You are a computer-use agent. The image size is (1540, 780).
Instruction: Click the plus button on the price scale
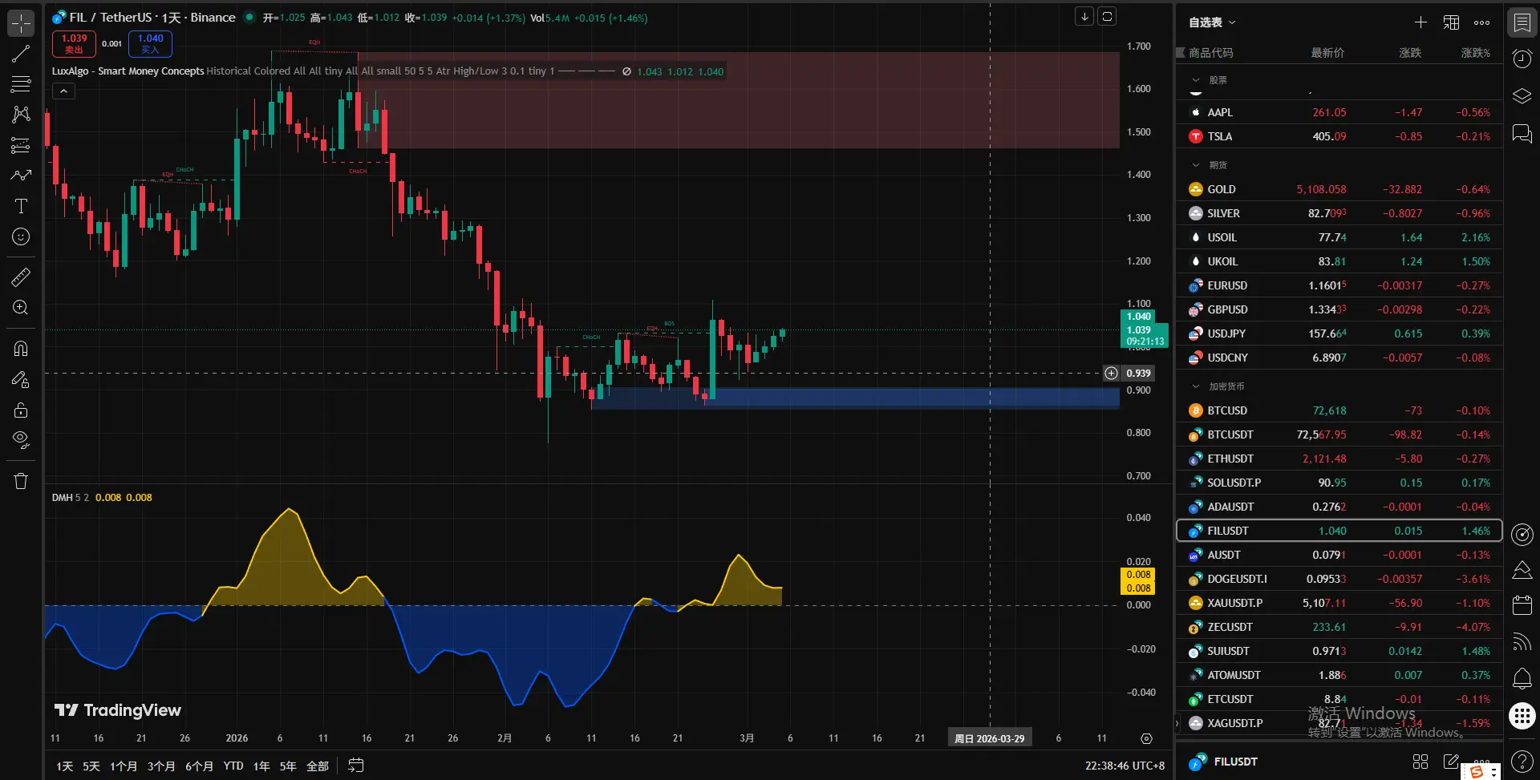(x=1111, y=373)
